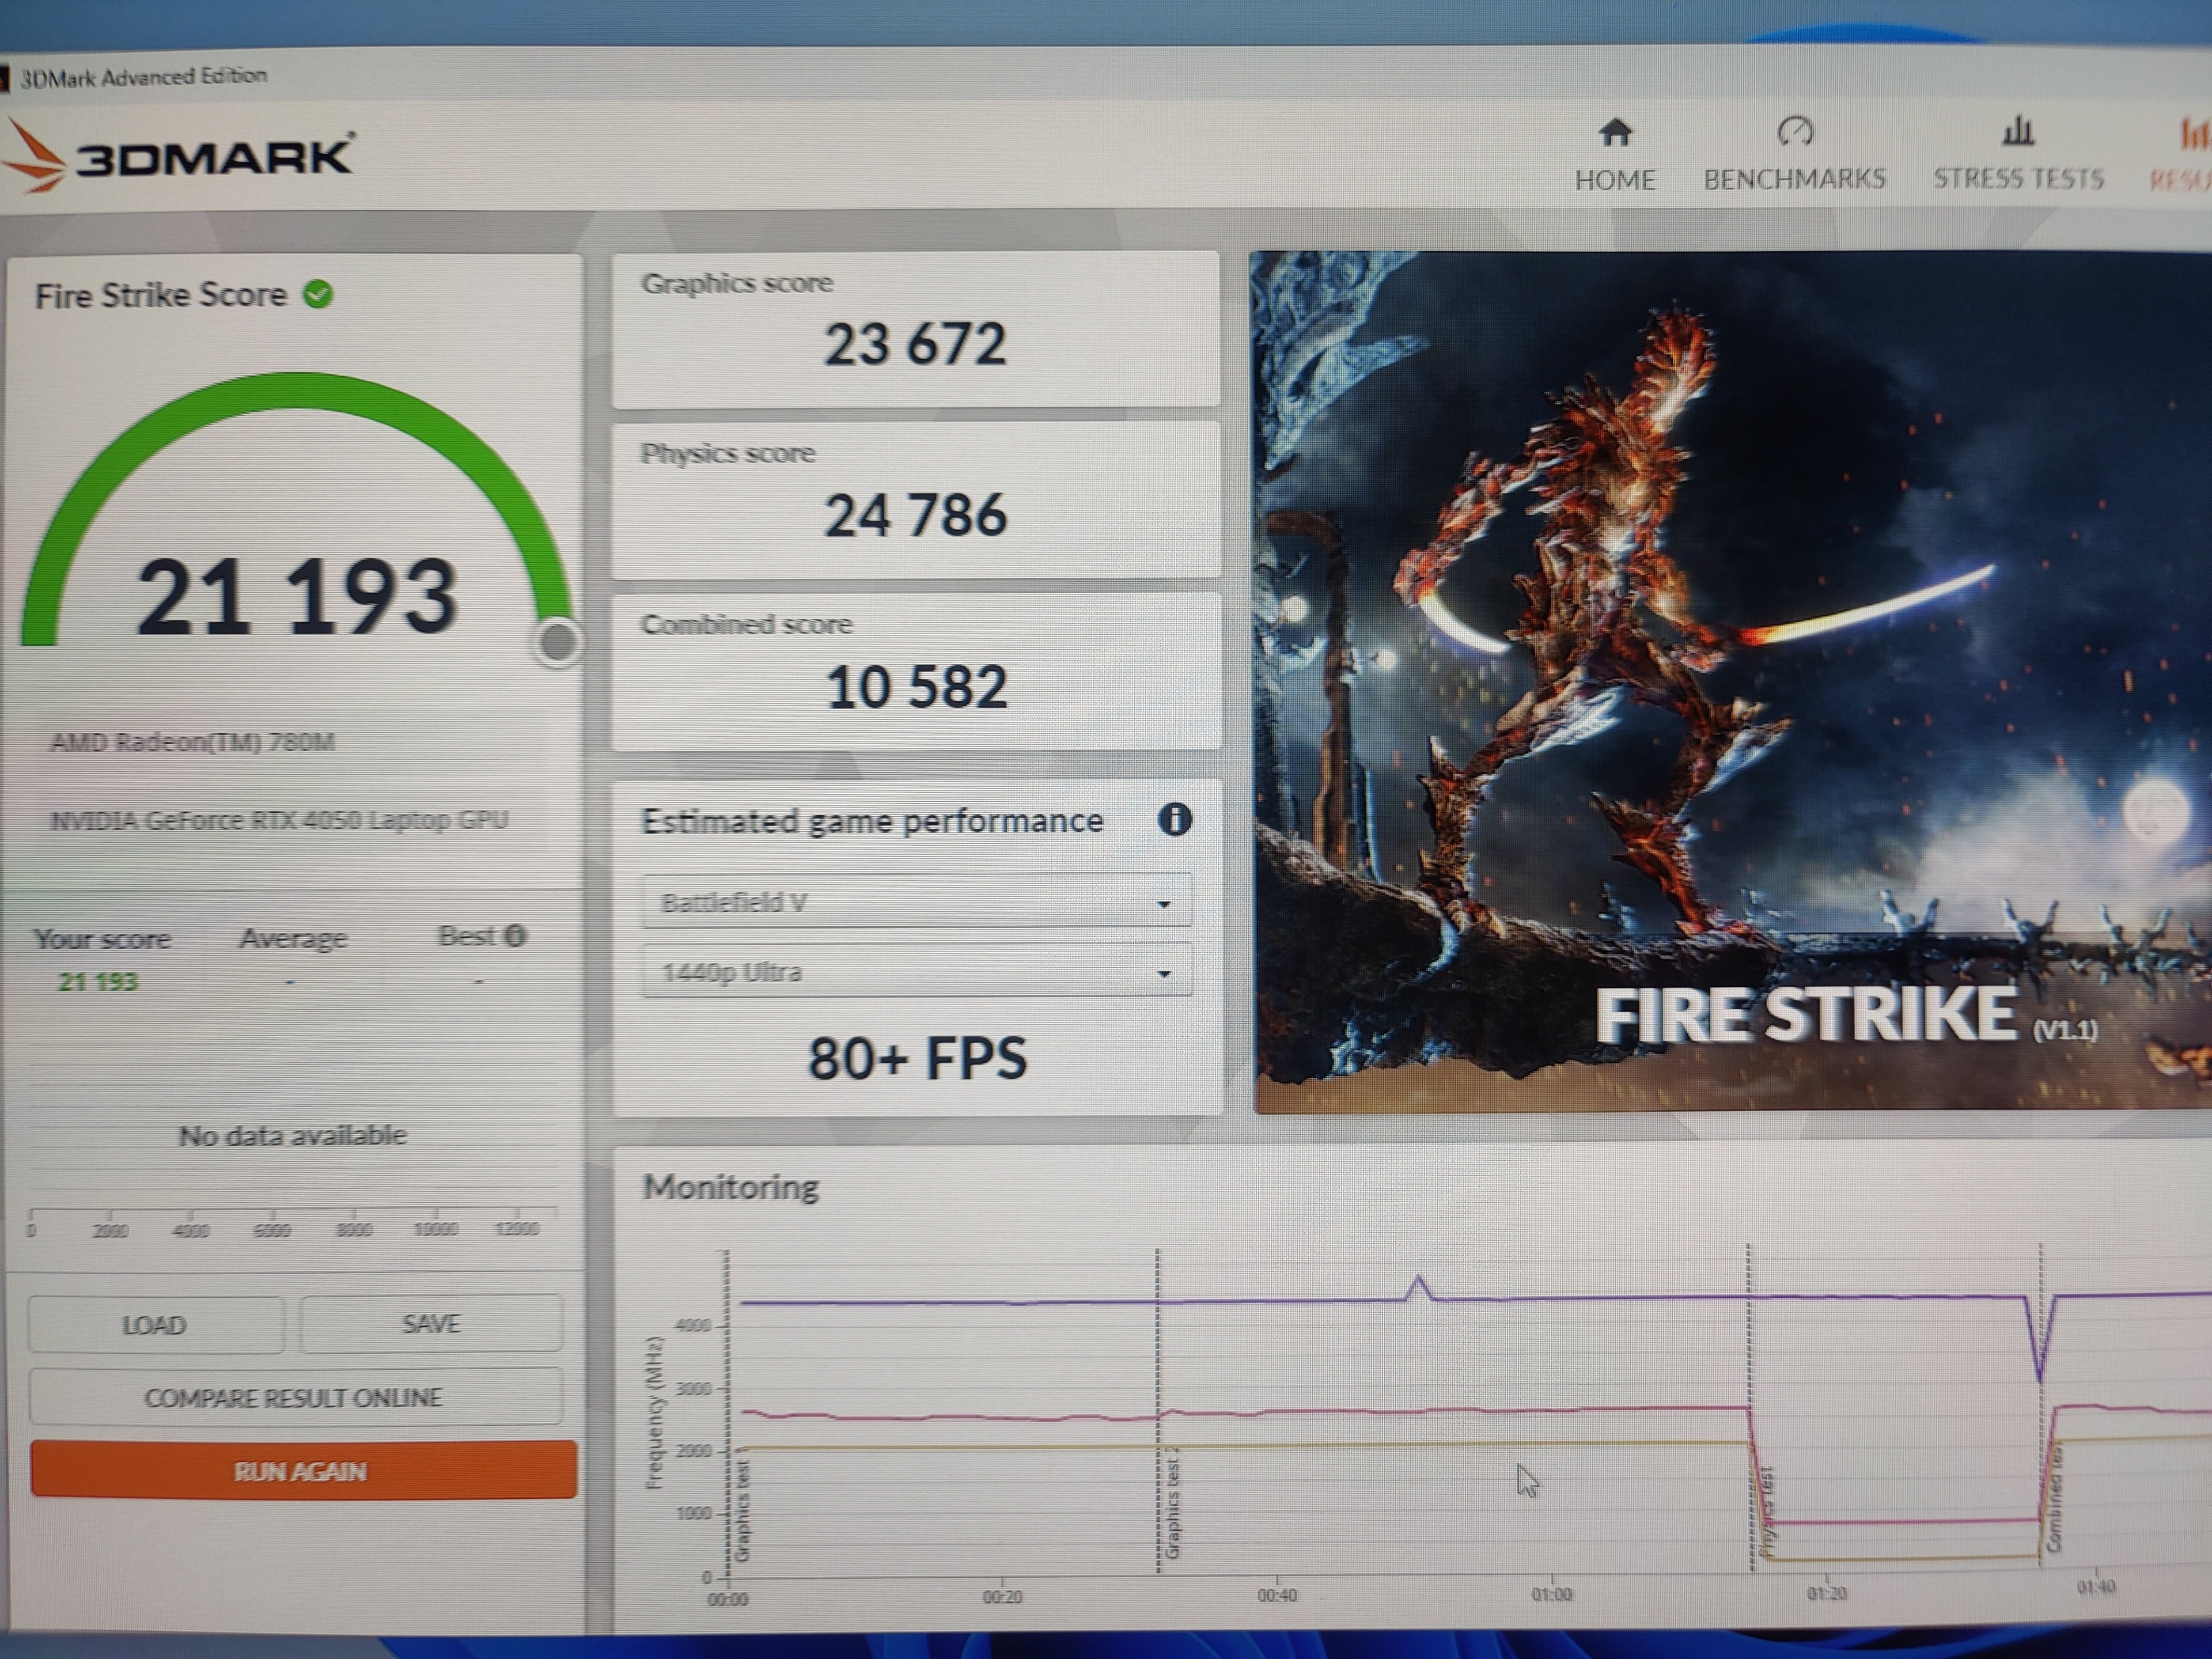This screenshot has height=1659, width=2212.
Task: Click the arrow on the Battlefield V selector
Action: pos(1164,904)
